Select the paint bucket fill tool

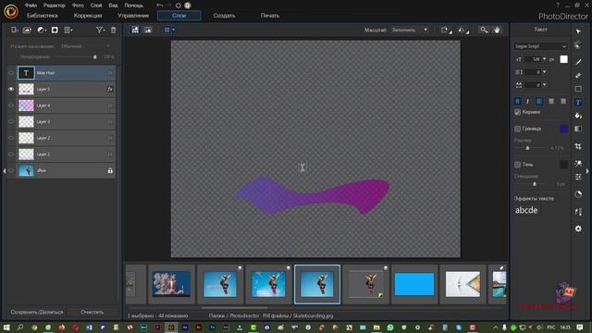[x=578, y=116]
